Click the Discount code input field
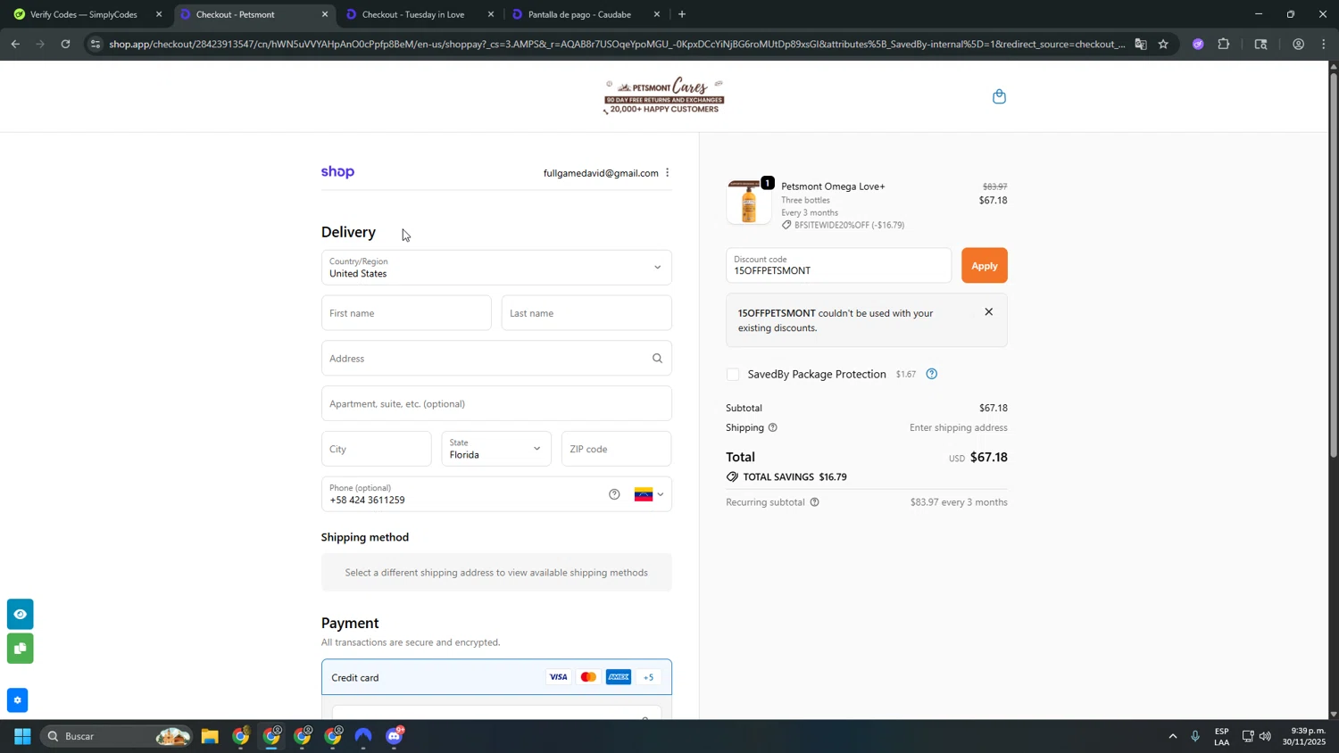 (838, 266)
